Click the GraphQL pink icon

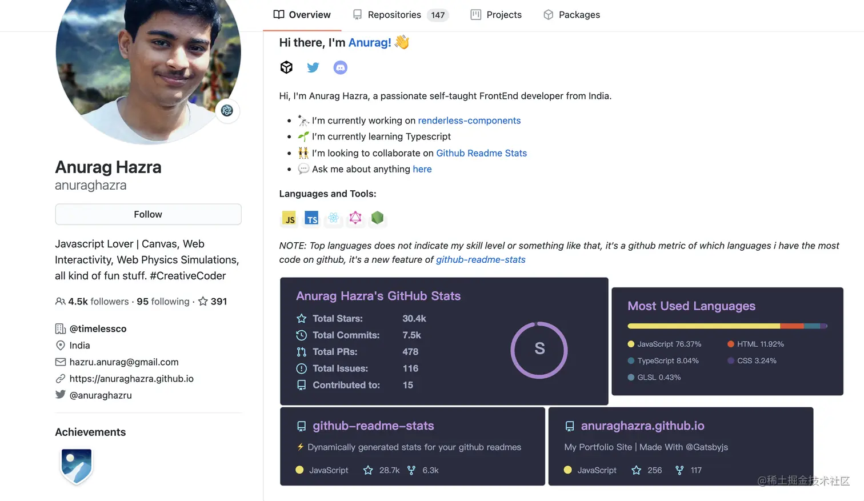point(355,218)
